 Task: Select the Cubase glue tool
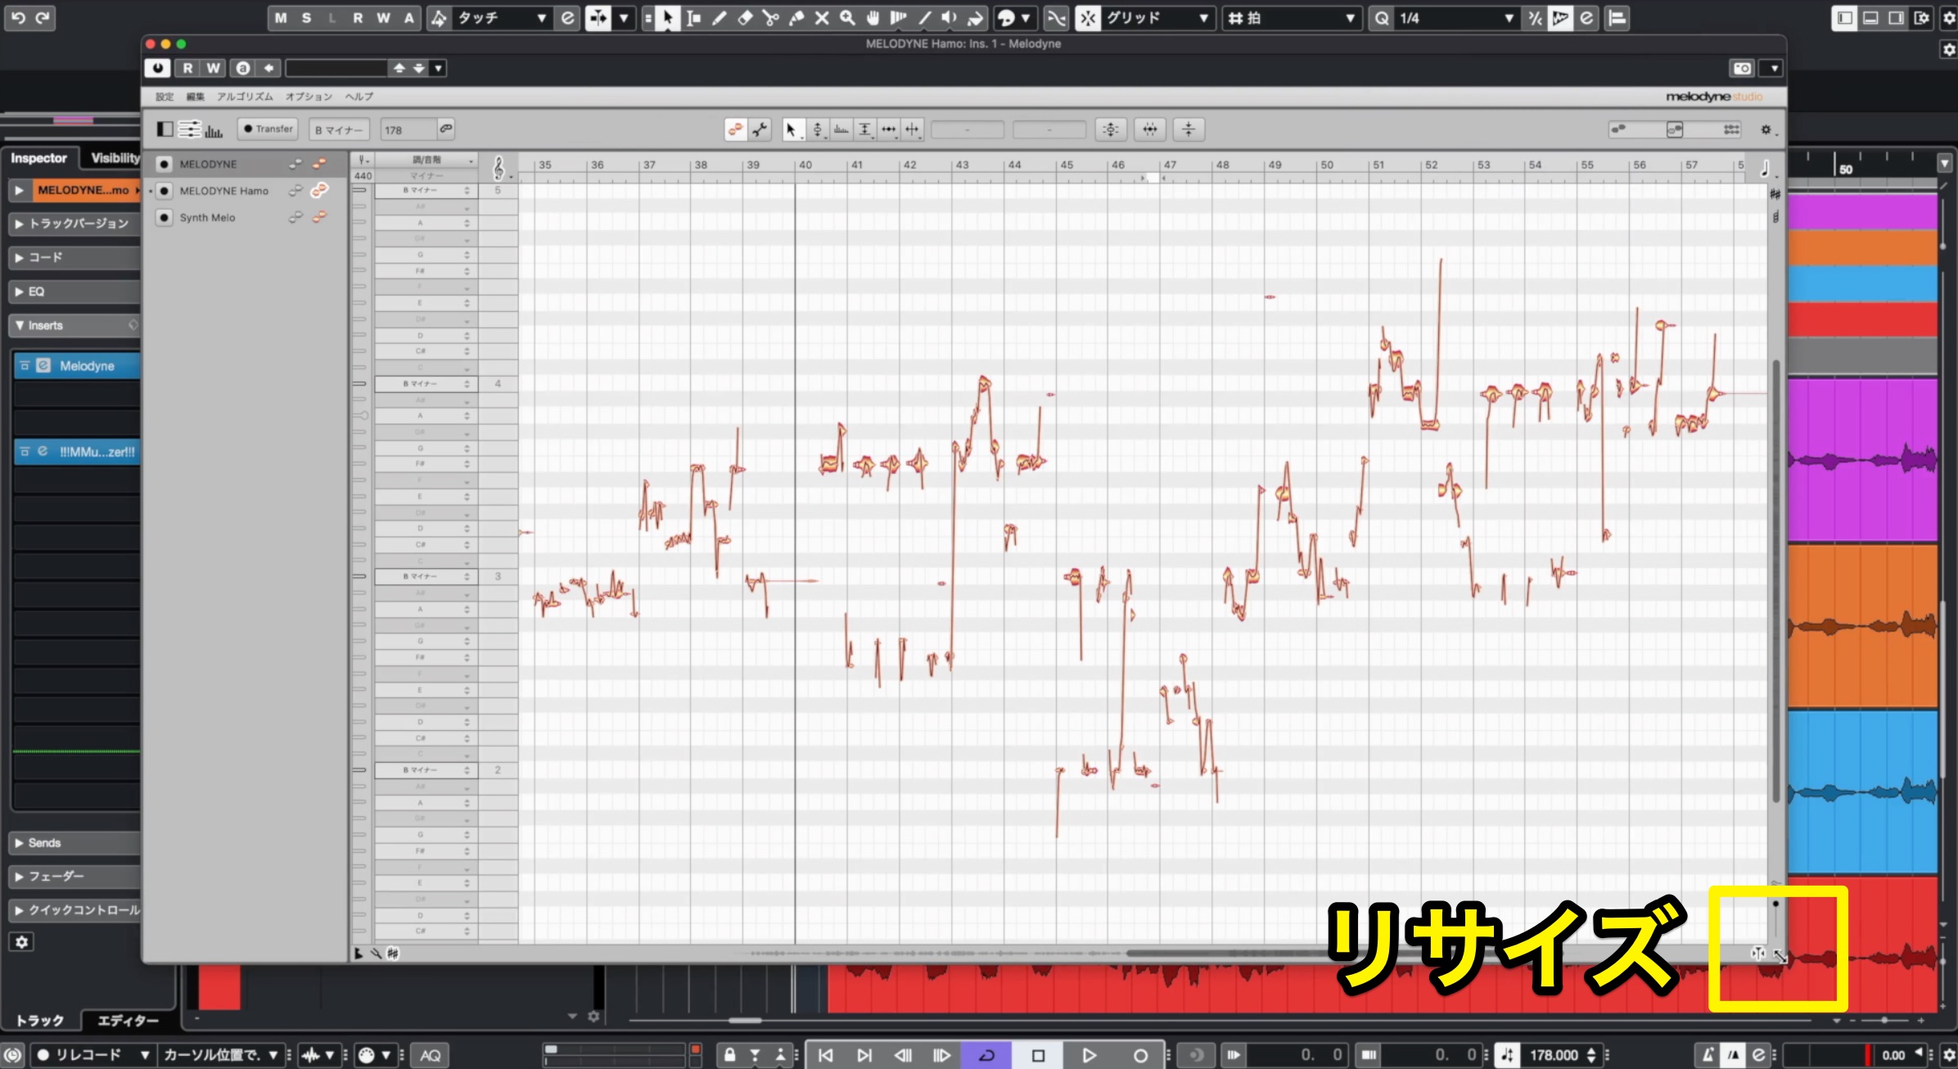coord(796,18)
